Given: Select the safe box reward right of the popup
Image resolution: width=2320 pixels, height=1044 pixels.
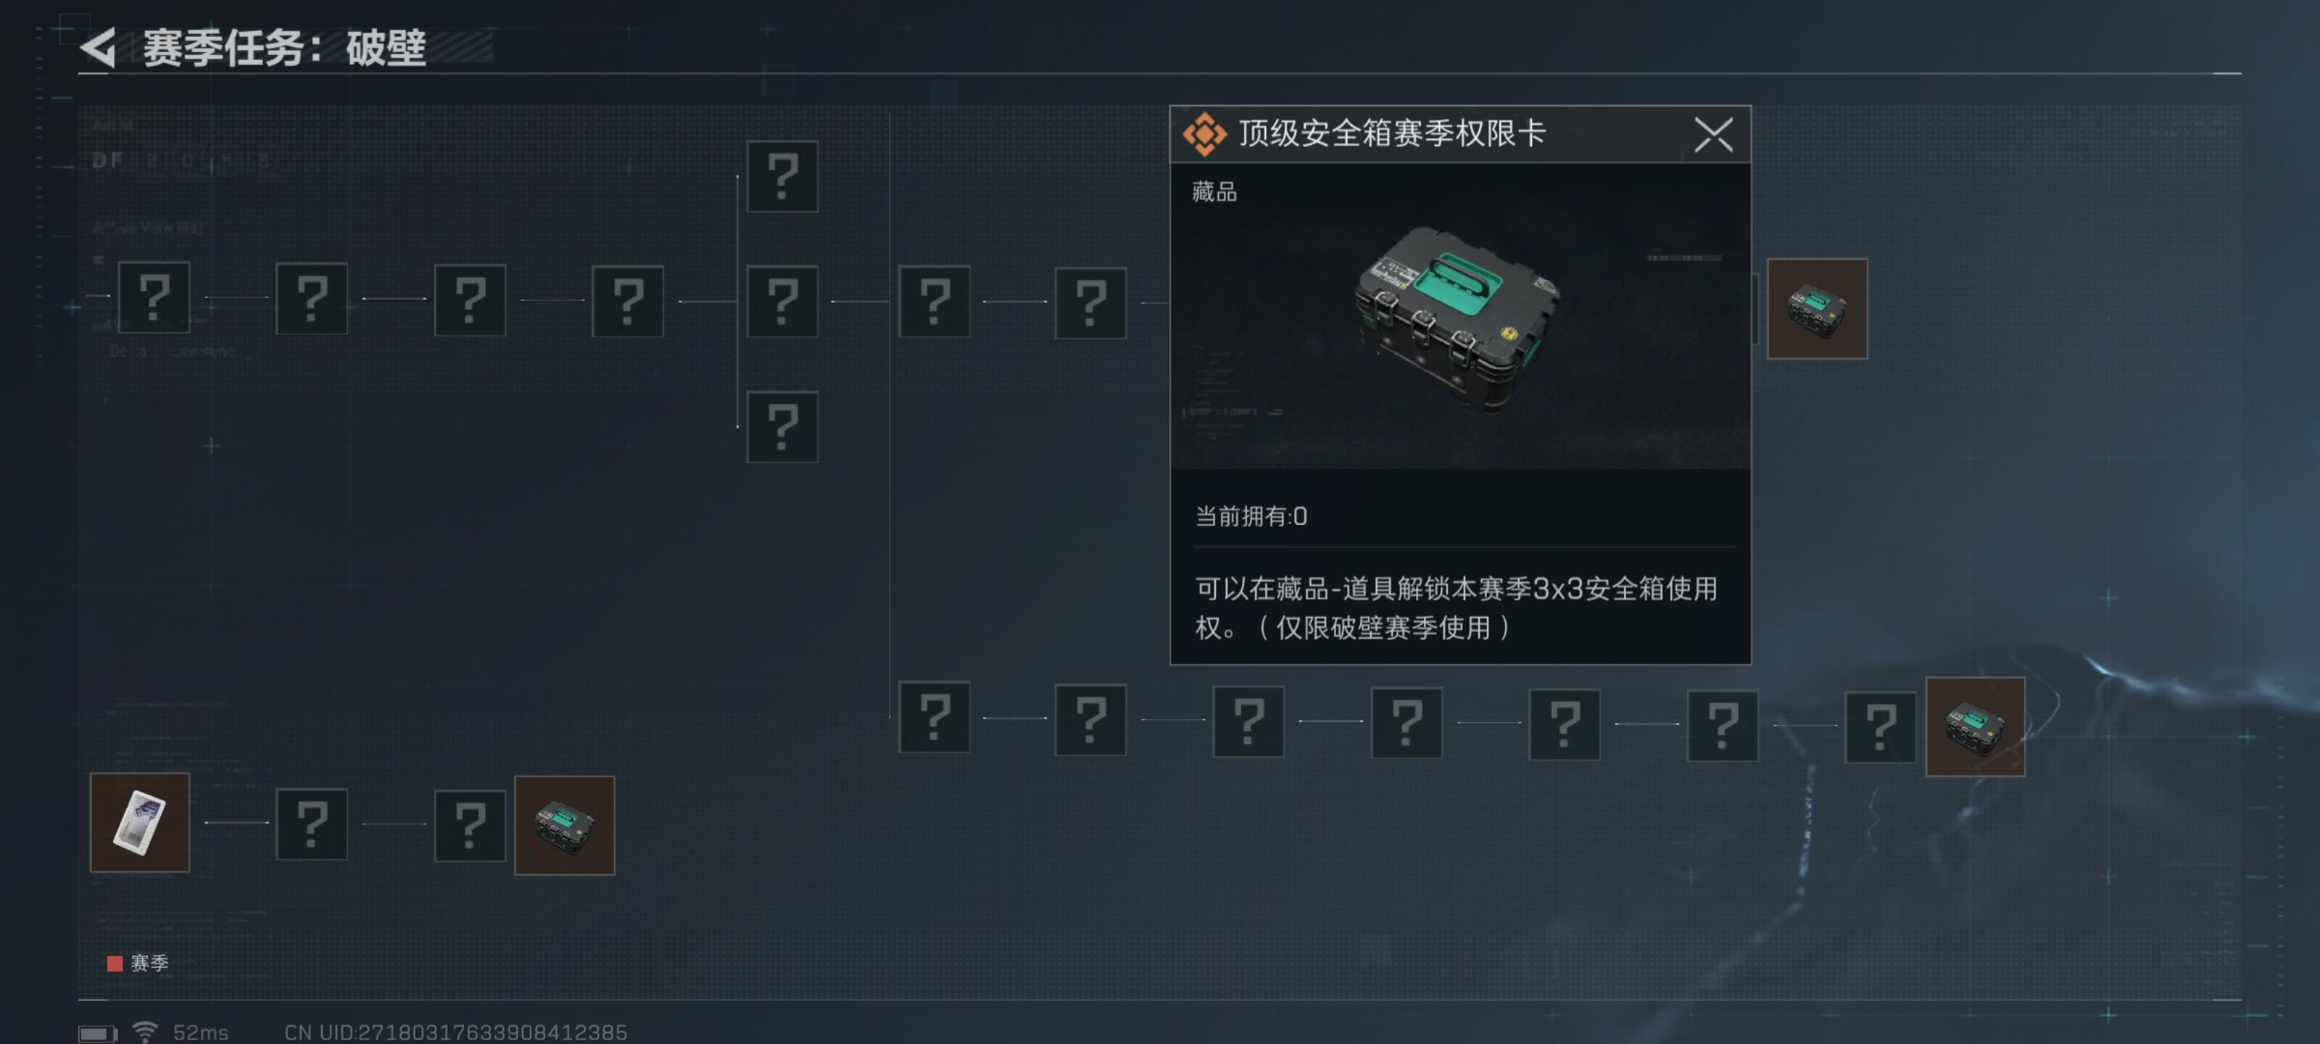Looking at the screenshot, I should point(1817,308).
